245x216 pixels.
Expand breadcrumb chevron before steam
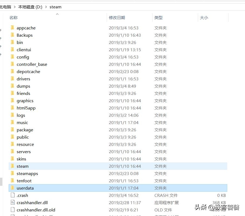click(x=46, y=7)
